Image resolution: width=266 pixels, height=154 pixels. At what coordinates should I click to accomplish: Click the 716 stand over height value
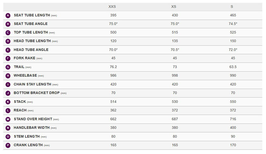[x=233, y=119]
